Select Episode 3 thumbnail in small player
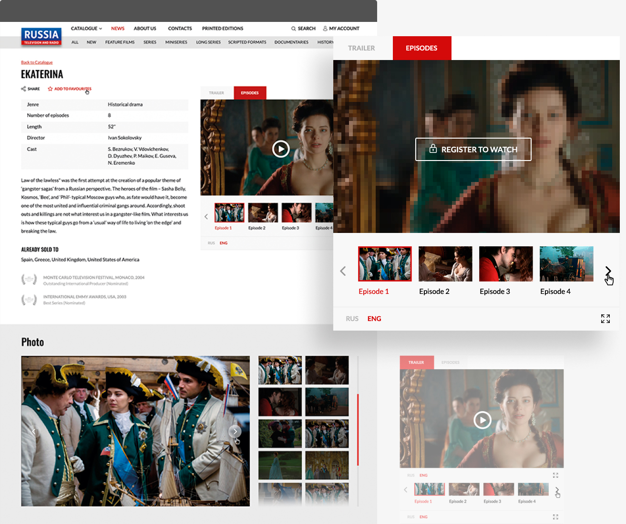 [297, 212]
